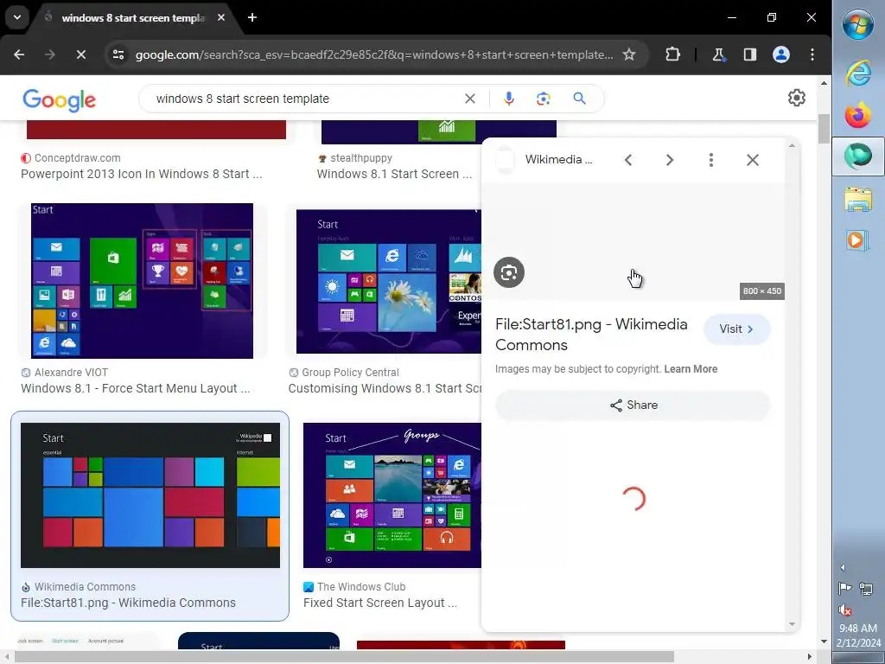885x664 pixels.
Task: Stop loading the page
Action: 80,54
